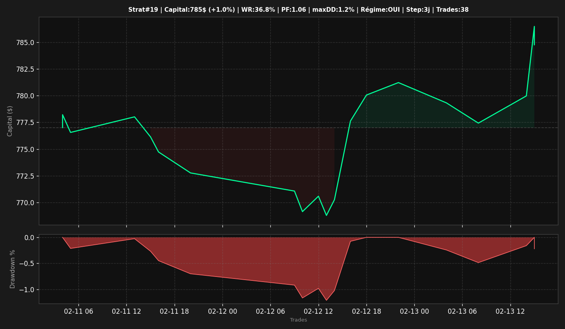Click the '02-12 18' time axis label
The height and width of the screenshot is (329, 565).
(x=366, y=312)
